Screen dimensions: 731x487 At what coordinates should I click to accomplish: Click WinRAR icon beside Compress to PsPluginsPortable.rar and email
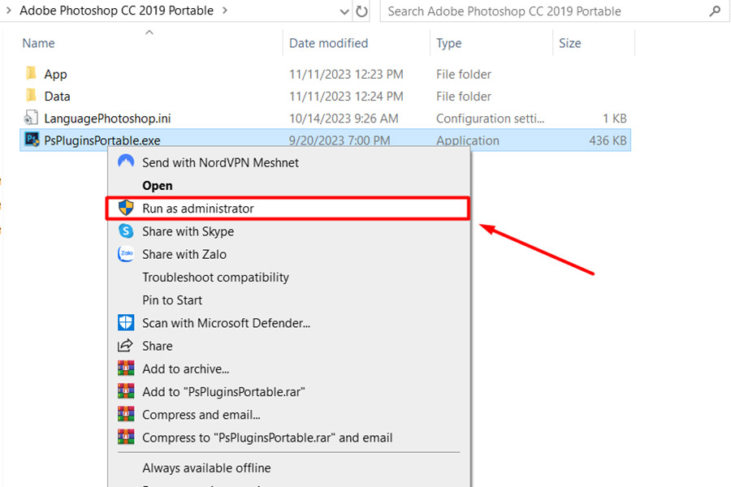126,437
